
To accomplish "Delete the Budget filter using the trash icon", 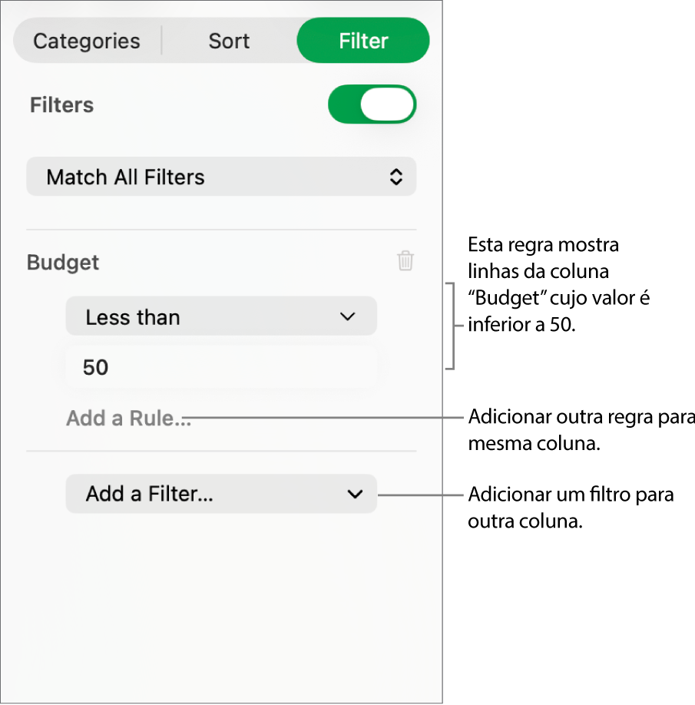I will [405, 261].
